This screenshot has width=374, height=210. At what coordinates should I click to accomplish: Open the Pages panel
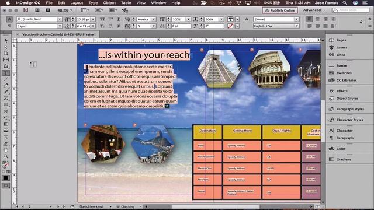341,40
